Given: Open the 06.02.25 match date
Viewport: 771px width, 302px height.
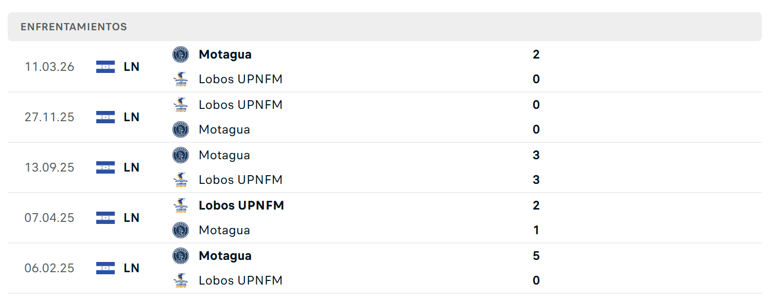Looking at the screenshot, I should click(49, 268).
